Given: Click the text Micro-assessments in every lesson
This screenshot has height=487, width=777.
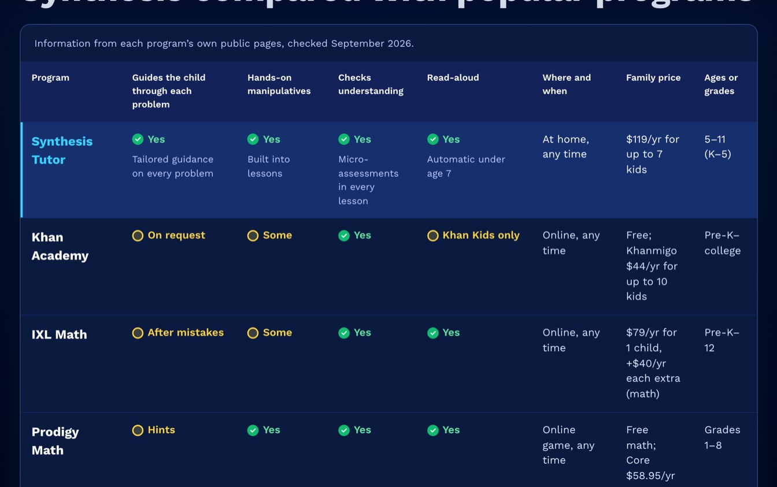Looking at the screenshot, I should [x=368, y=180].
